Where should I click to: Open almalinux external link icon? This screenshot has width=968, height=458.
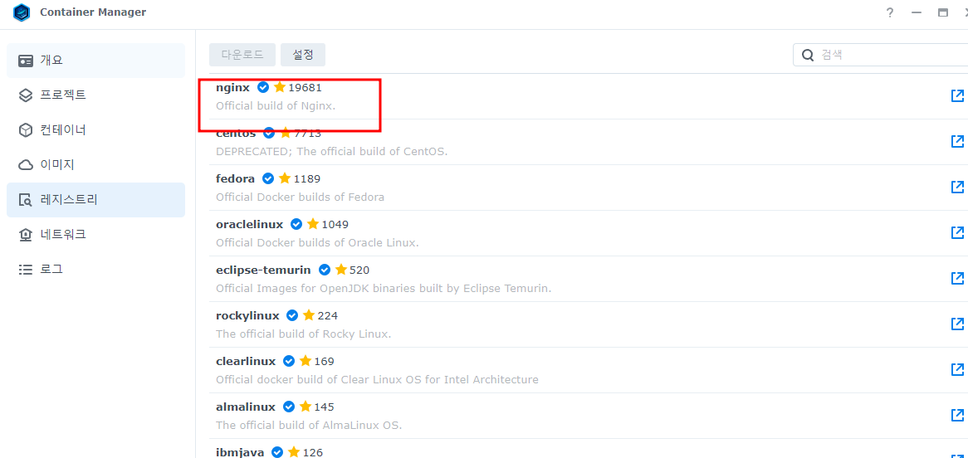(x=957, y=414)
